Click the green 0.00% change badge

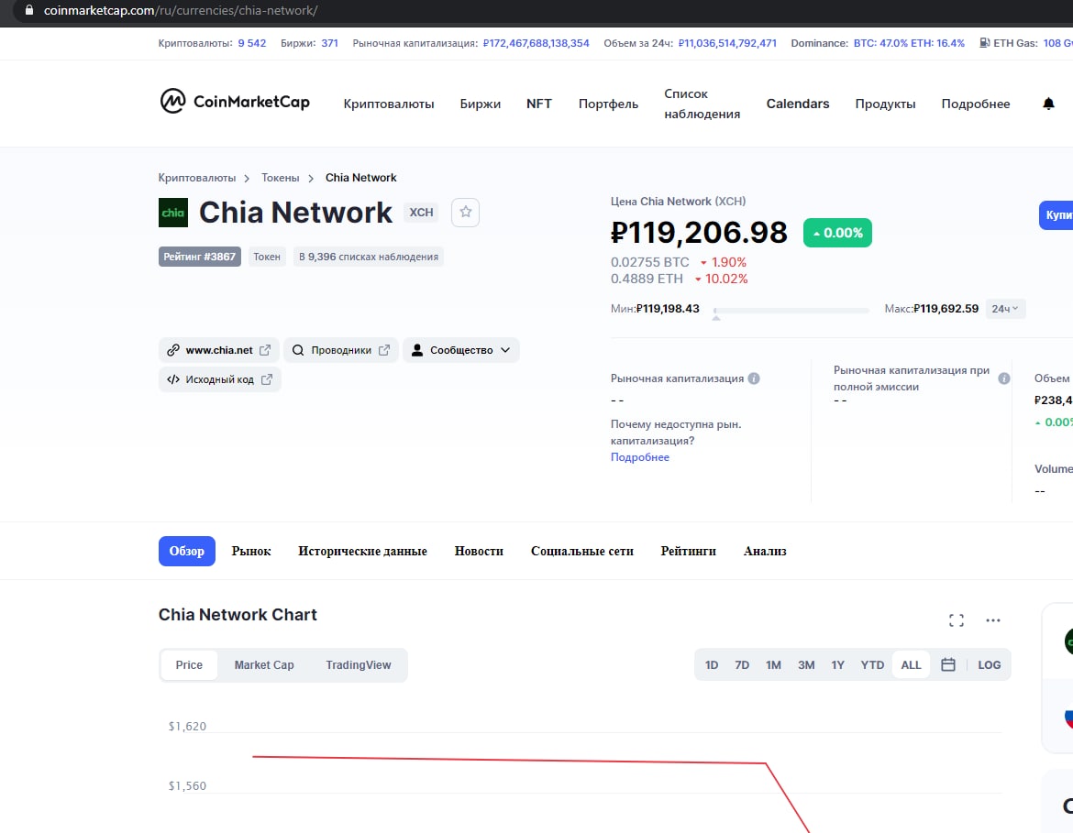click(x=837, y=233)
